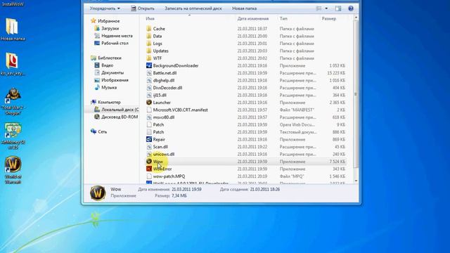Click the Total War Shogun desktop shortcut
This screenshot has height=253, width=450.
tap(13, 101)
